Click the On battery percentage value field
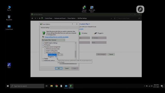This screenshot has width=165, height=93. (59, 55)
